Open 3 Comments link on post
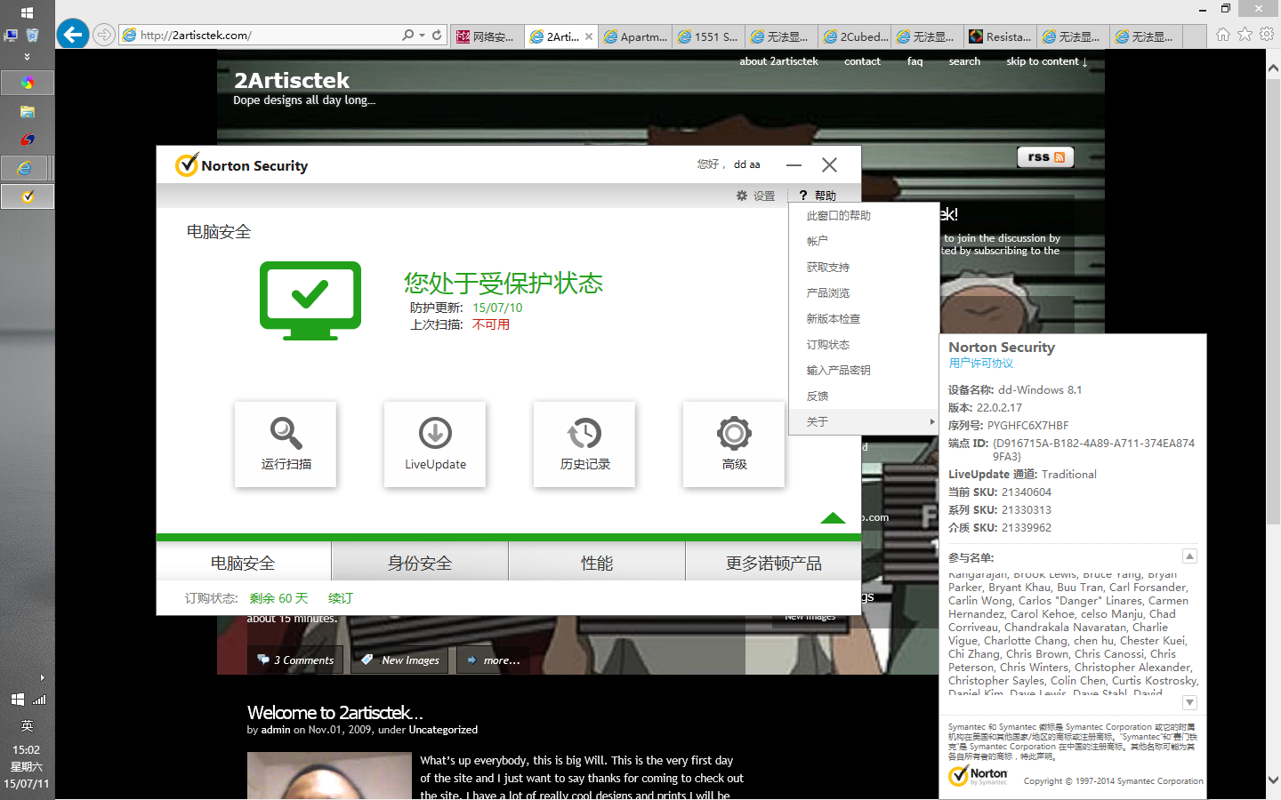 click(294, 660)
